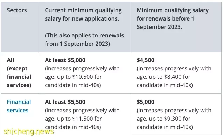The image size is (223, 137).
Task: Select the Minimum qualifying salary for renewals header
Action: [173, 18]
